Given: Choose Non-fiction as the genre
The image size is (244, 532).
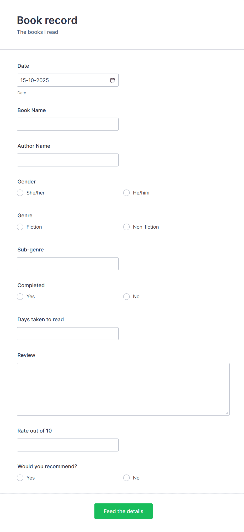Looking at the screenshot, I should pyautogui.click(x=126, y=227).
